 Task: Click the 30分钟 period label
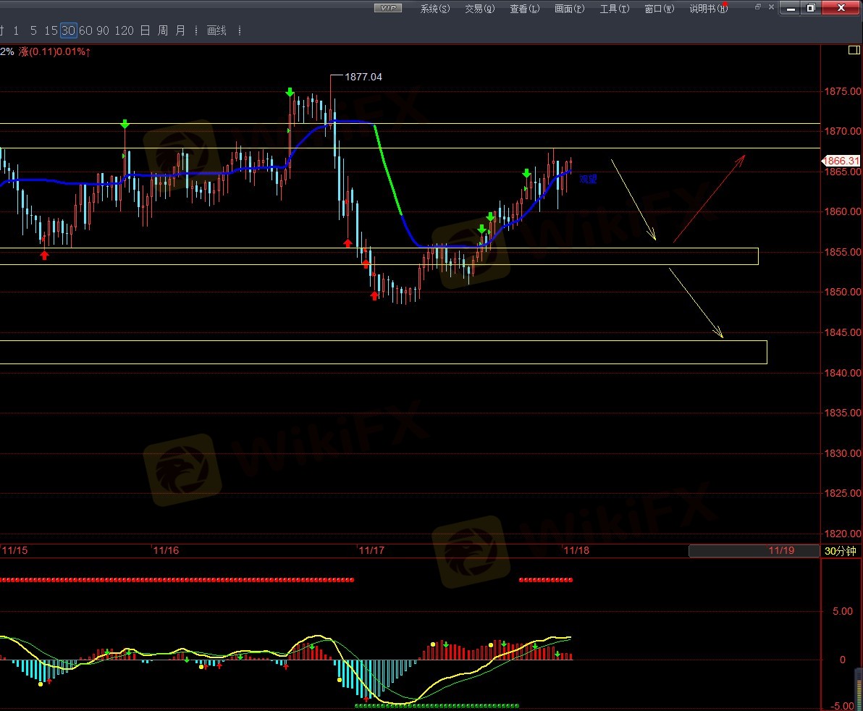click(840, 551)
